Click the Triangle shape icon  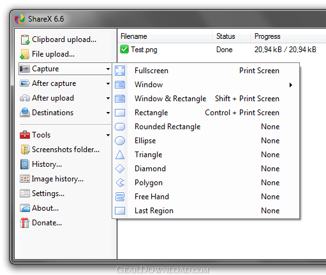[120, 155]
